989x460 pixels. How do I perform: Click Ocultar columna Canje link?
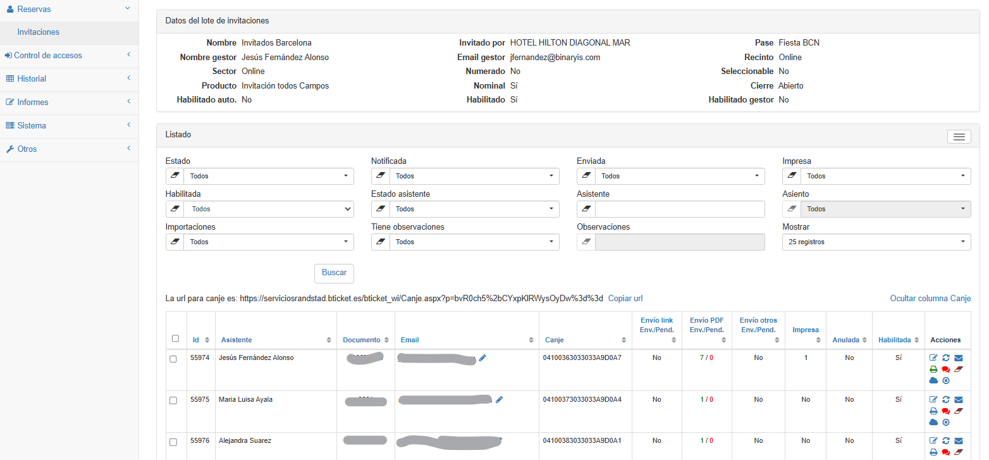pyautogui.click(x=930, y=299)
